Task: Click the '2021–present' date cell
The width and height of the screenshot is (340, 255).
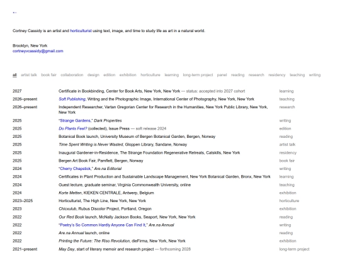Action: 25,249
